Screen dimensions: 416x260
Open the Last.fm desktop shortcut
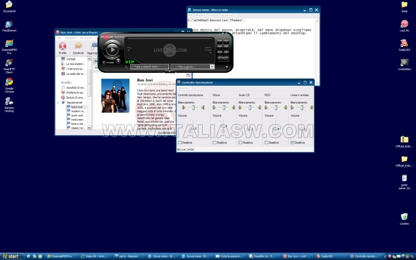405,25
